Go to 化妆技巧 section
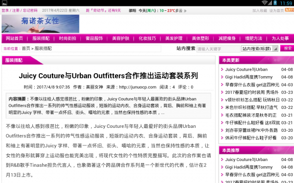This screenshot has height=183, width=294. pos(147,39)
